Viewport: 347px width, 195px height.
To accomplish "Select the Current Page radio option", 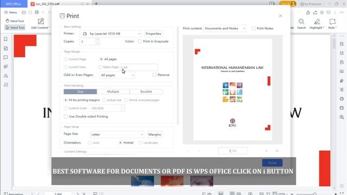I will point(66,59).
